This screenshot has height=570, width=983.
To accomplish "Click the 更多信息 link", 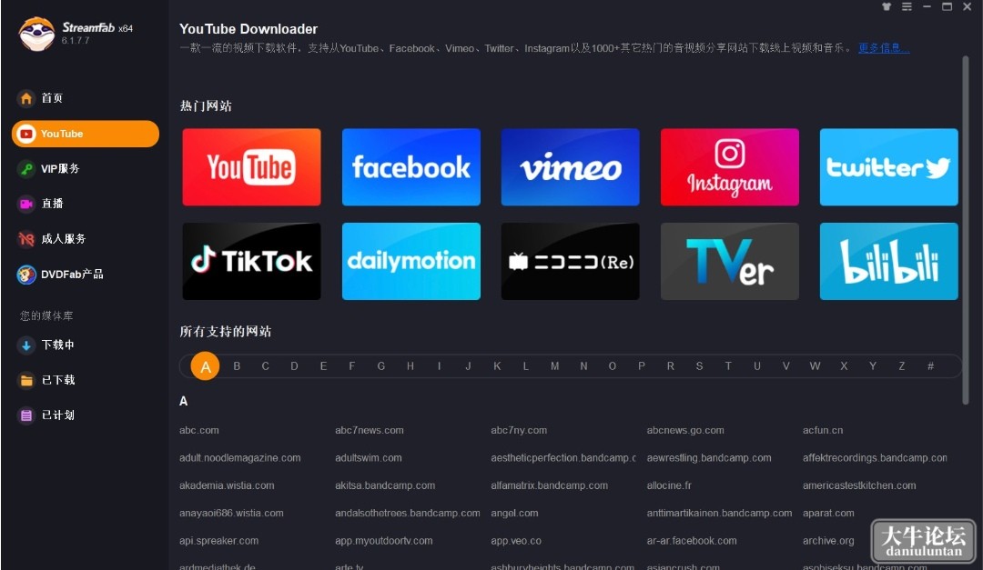I will [883, 48].
